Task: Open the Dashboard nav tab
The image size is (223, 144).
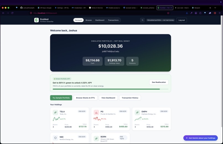Action: coord(100,20)
